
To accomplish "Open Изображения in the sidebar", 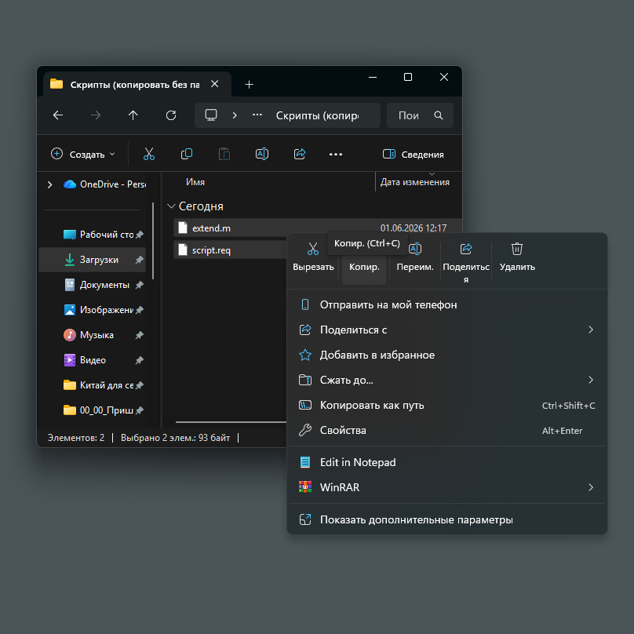I will [x=93, y=310].
